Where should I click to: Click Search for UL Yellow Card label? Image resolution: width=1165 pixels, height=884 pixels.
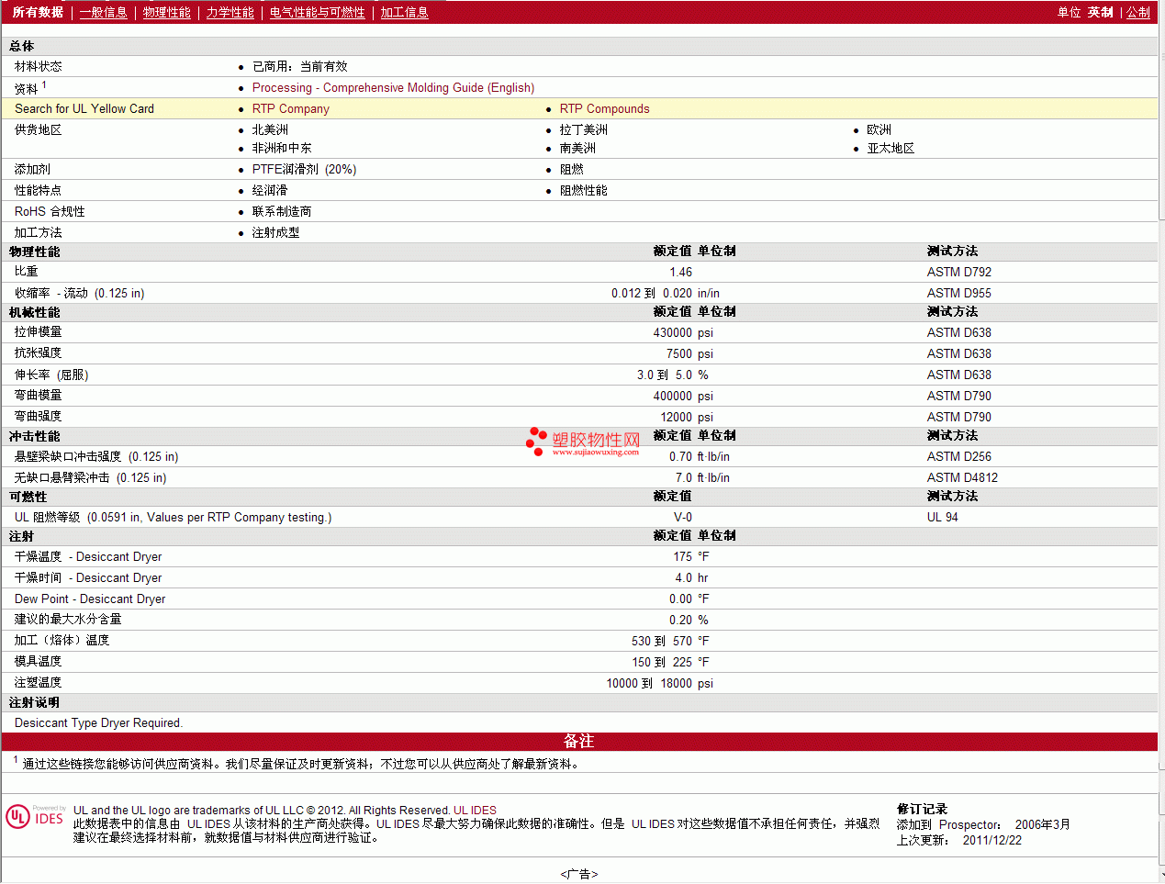[x=84, y=108]
